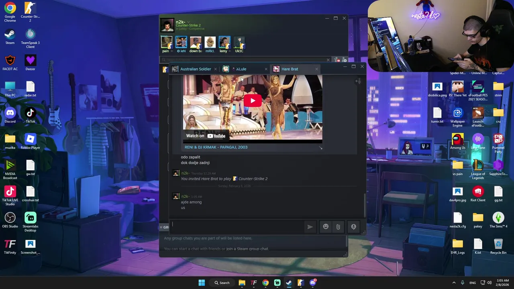
Task: Open ENG language selector in tray
Action: coord(473,283)
